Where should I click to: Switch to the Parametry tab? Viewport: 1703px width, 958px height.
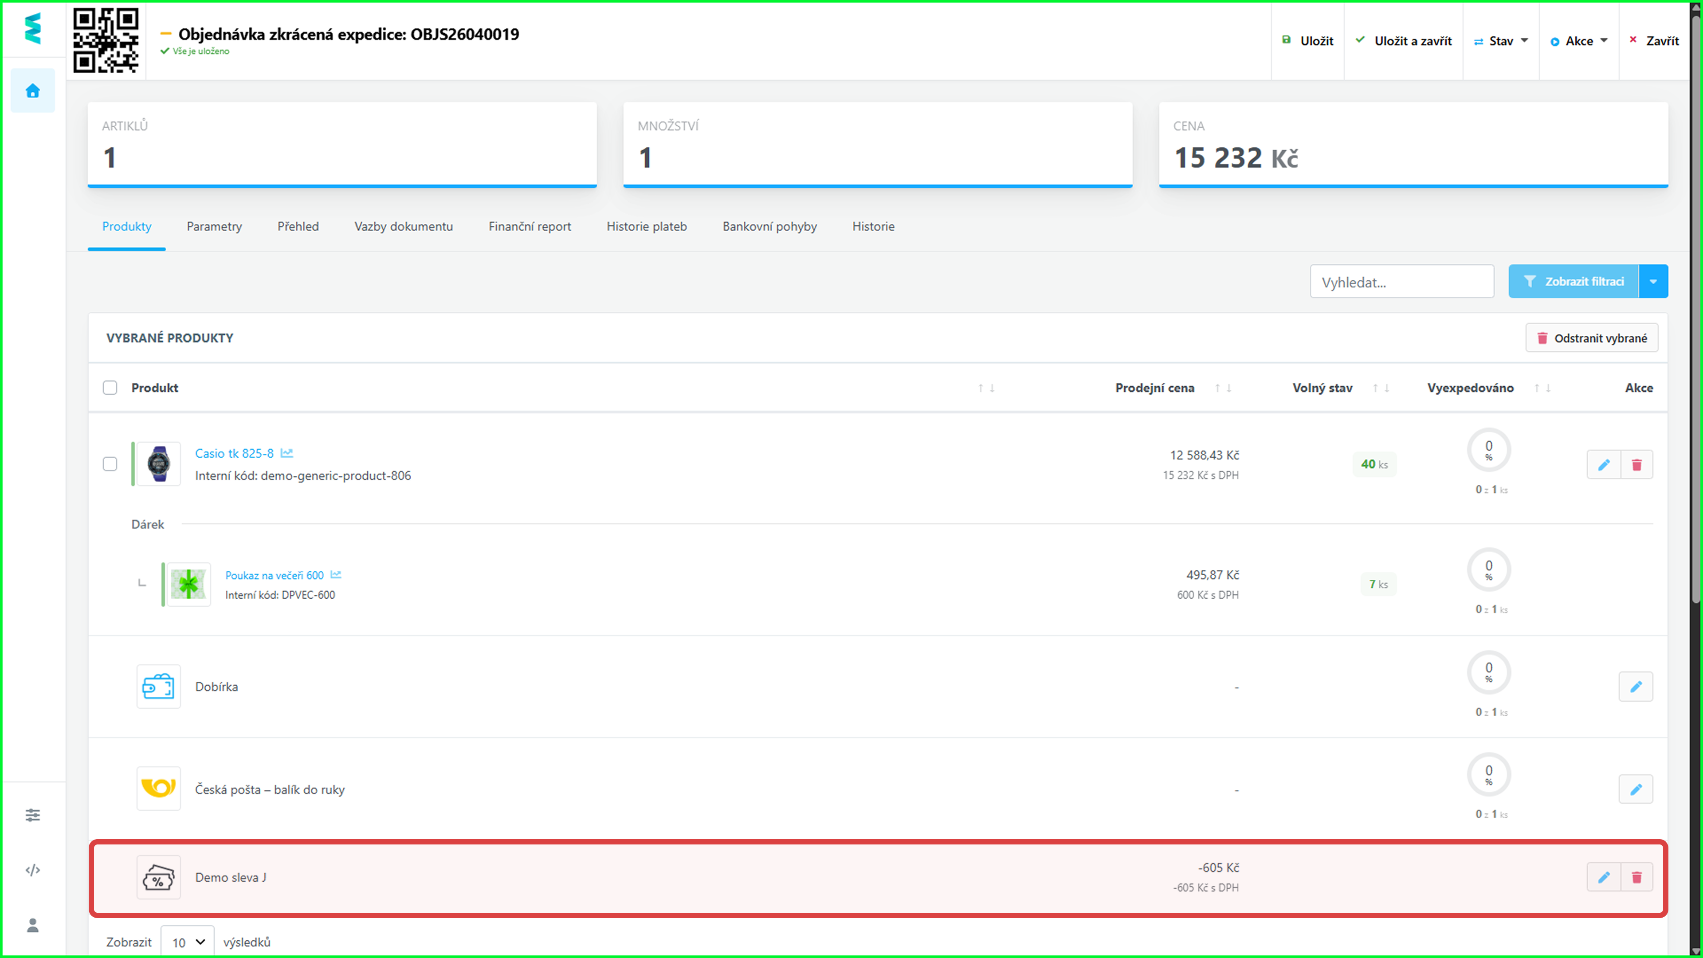214,227
